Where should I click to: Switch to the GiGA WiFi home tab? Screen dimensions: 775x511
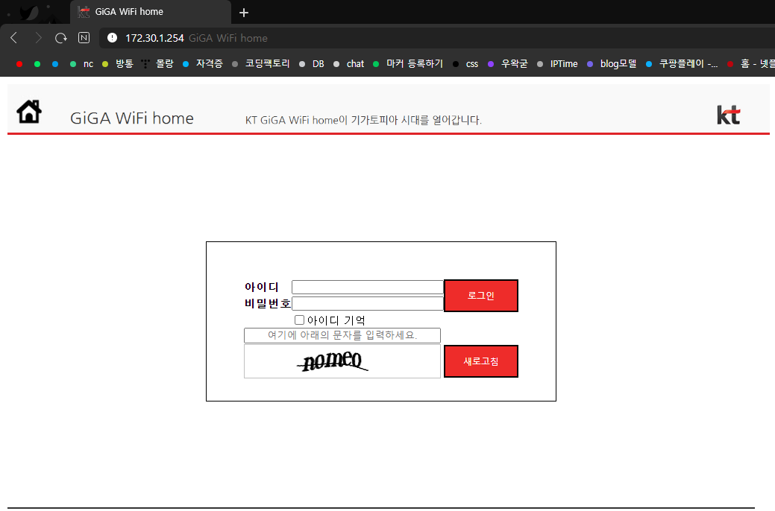151,12
